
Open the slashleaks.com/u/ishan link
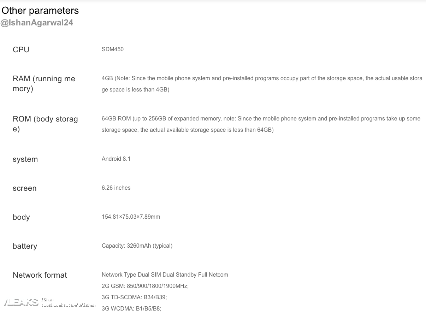pyautogui.click(x=68, y=305)
